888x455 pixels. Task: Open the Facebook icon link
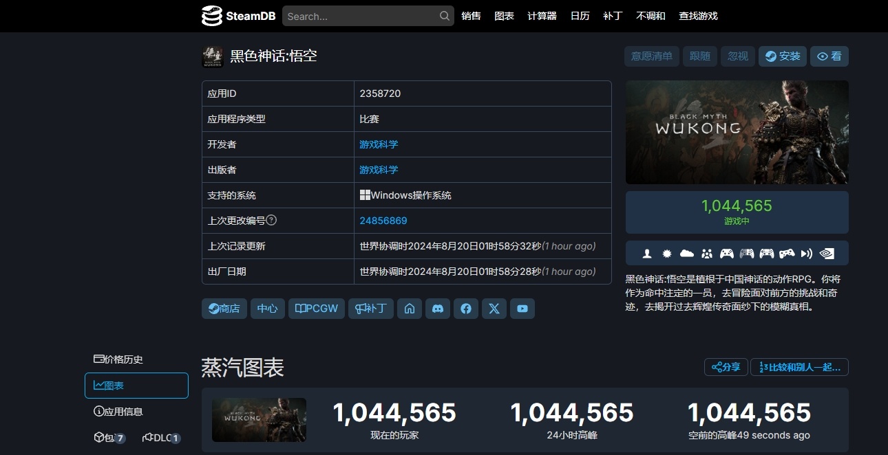point(465,309)
